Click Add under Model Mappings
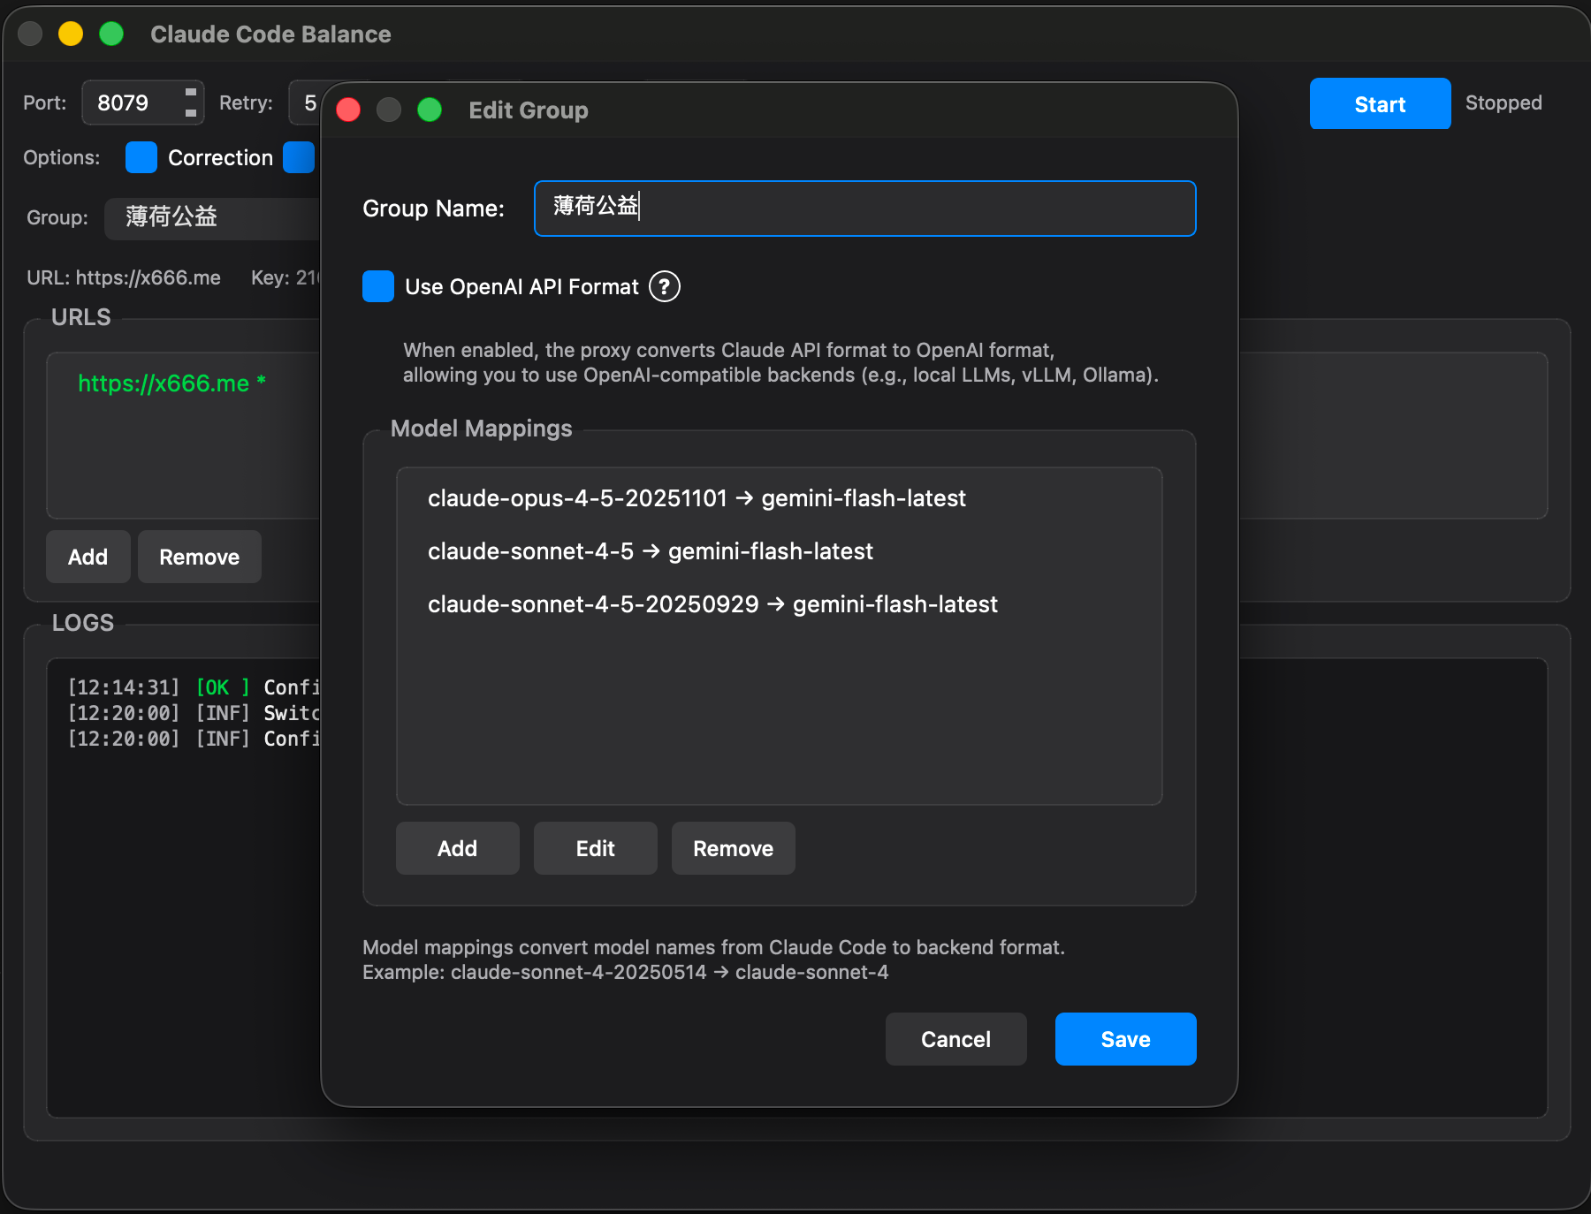 pos(457,848)
